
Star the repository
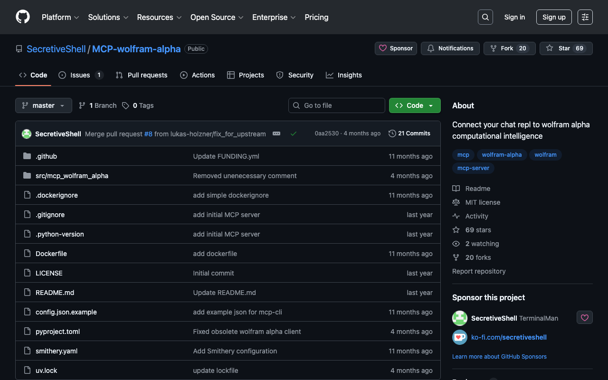pyautogui.click(x=566, y=48)
